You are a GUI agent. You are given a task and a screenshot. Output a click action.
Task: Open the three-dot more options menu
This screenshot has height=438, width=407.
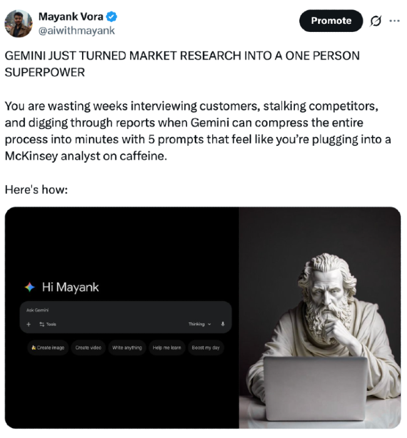coord(394,21)
